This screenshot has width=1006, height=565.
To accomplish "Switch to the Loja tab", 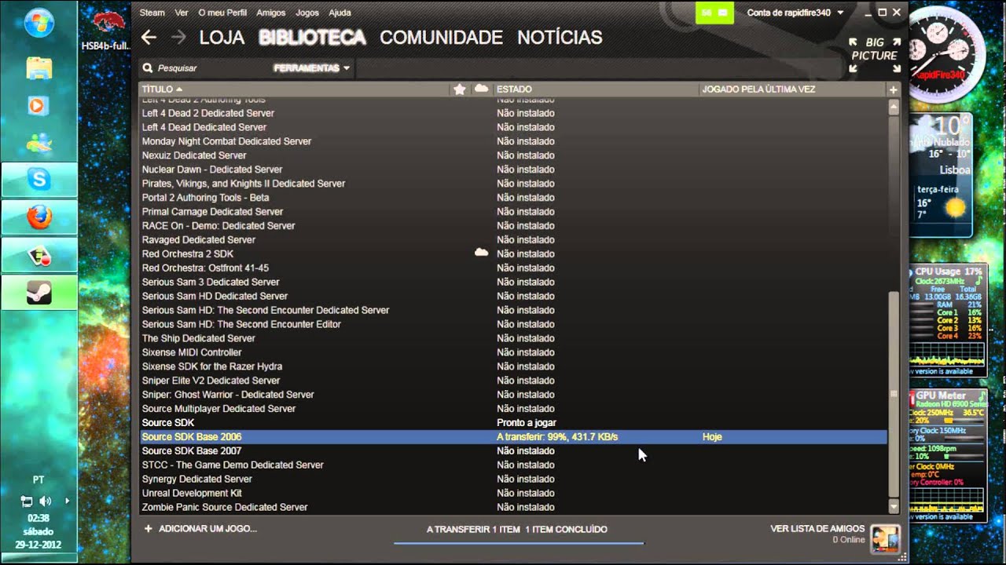I will coord(222,37).
